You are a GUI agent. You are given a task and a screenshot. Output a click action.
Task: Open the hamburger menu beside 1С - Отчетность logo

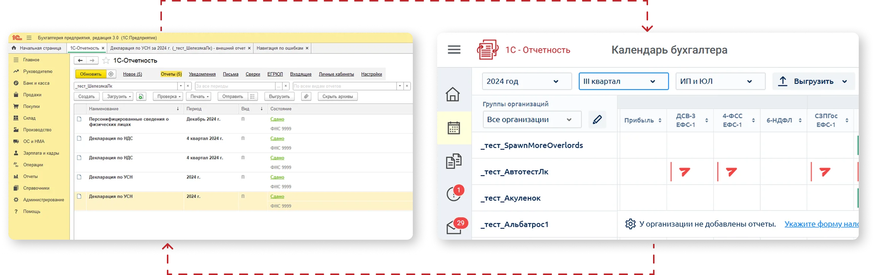pos(454,50)
